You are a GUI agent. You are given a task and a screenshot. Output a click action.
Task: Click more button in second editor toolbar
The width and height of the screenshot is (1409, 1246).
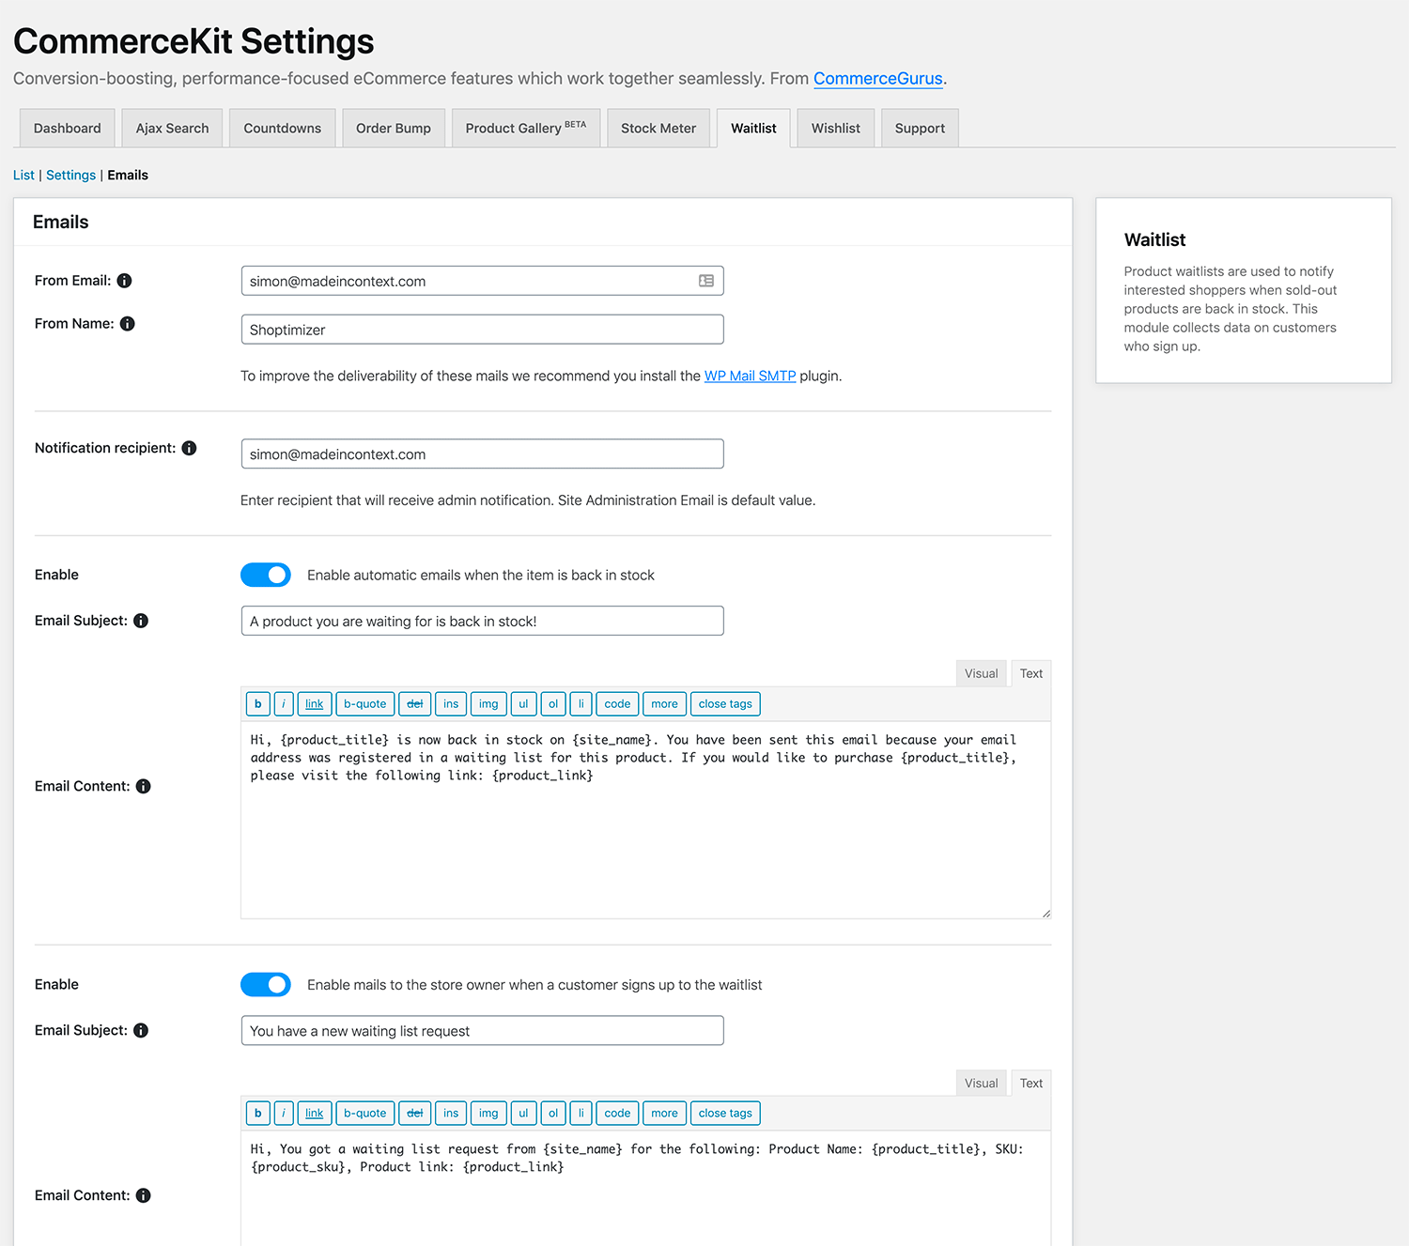(664, 1113)
